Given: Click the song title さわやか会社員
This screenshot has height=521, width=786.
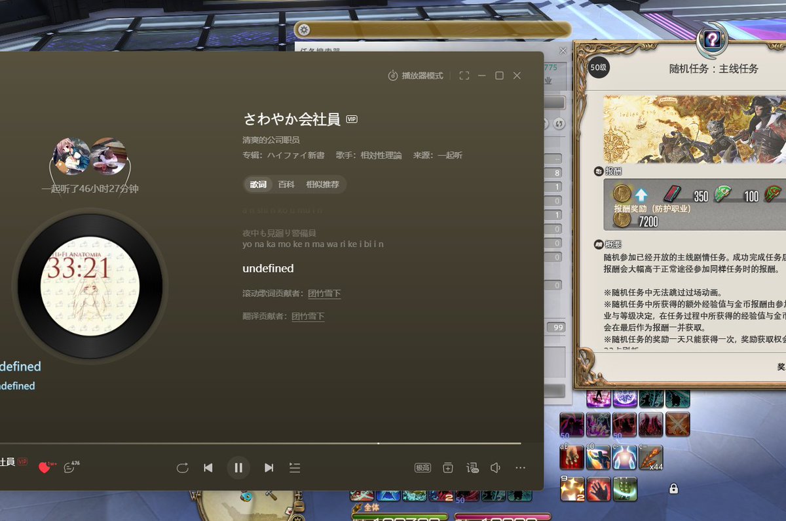Looking at the screenshot, I should (x=291, y=119).
